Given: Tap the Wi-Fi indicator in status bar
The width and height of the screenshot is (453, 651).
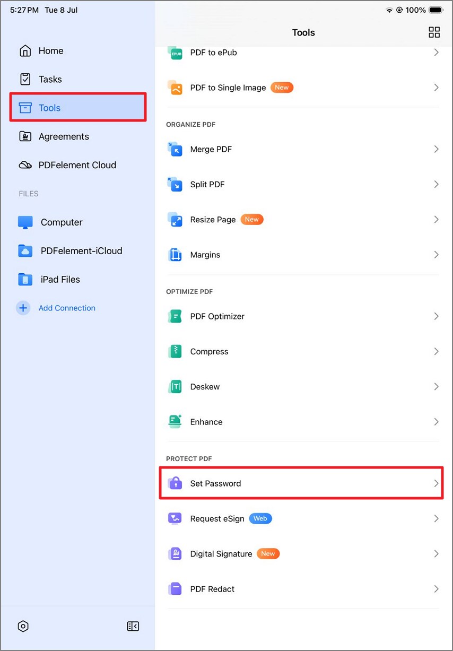Looking at the screenshot, I should tap(389, 10).
